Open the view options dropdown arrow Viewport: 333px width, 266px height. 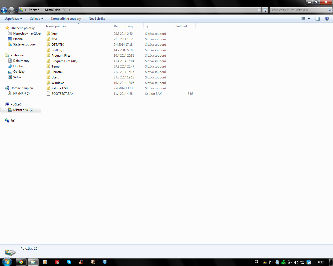(309, 19)
